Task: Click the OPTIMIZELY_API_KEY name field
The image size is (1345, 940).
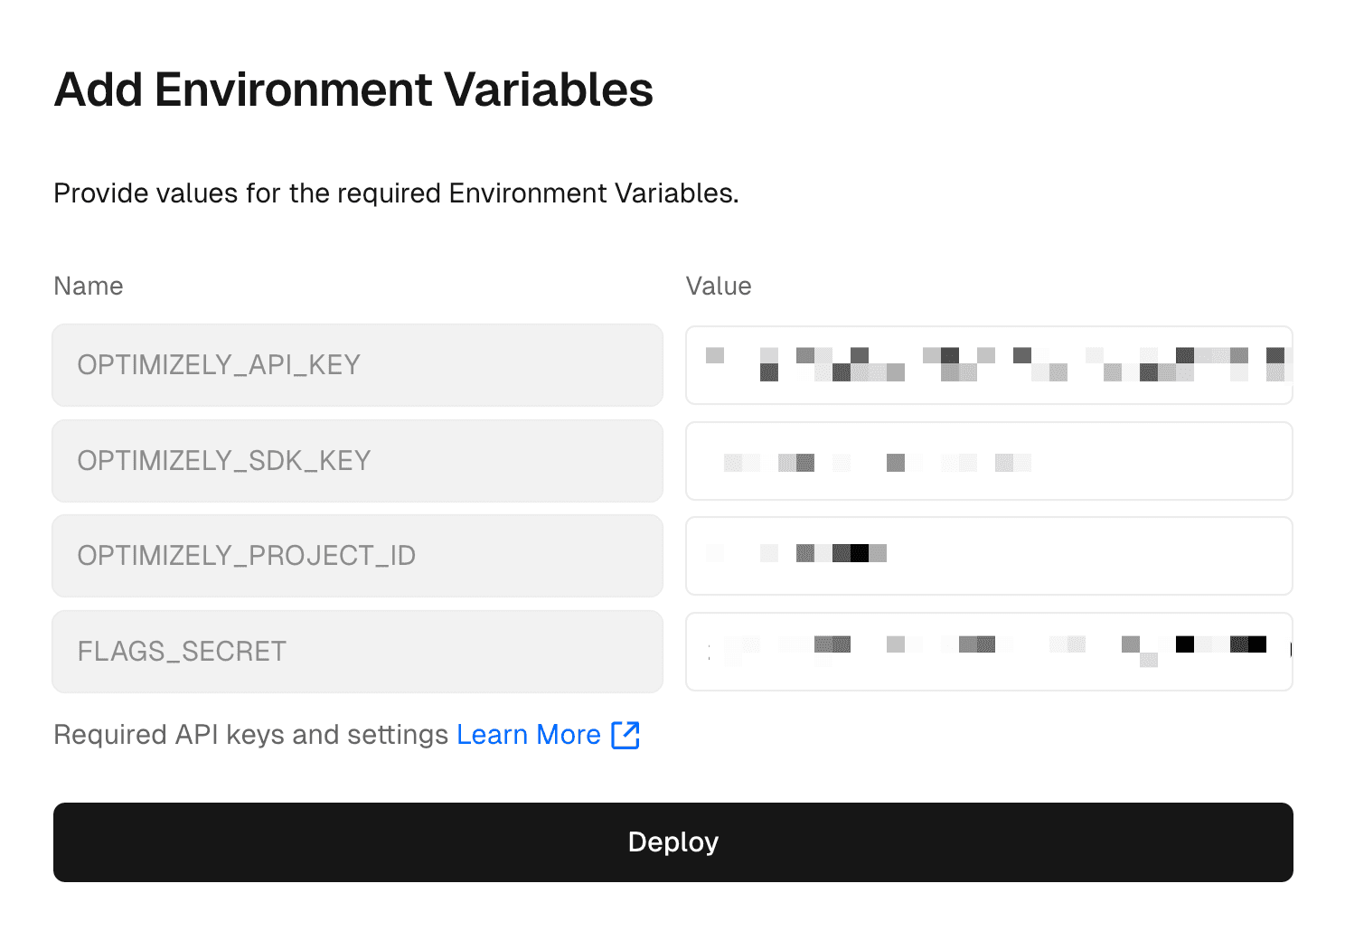Action: 357,365
